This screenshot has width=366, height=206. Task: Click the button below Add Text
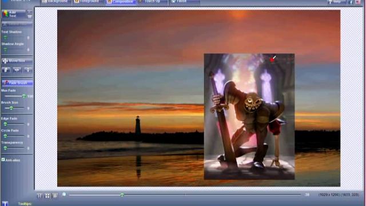[17, 24]
